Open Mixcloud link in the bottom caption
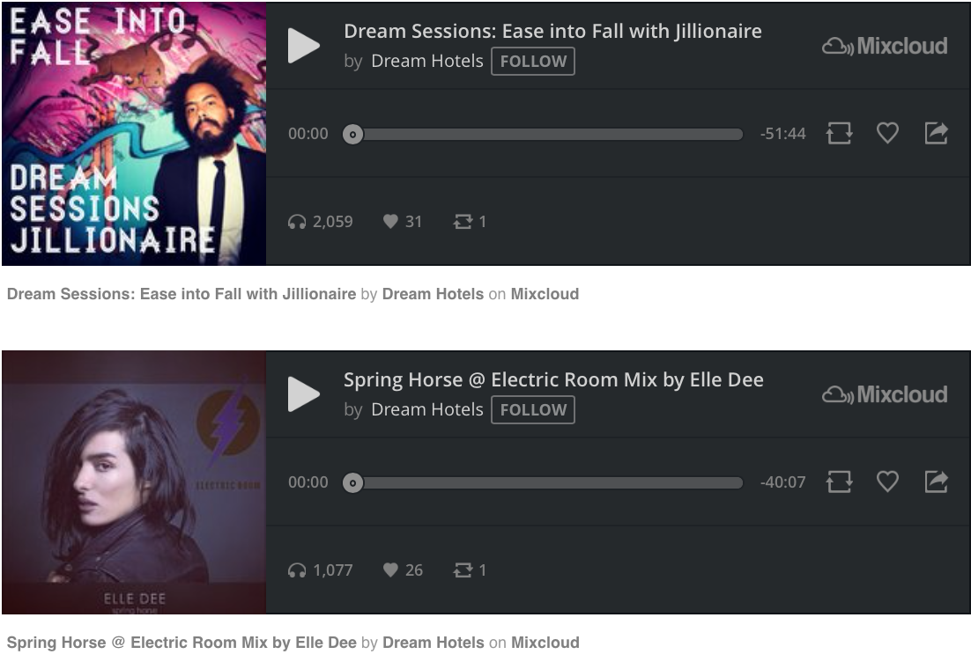The height and width of the screenshot is (669, 971). click(x=545, y=643)
